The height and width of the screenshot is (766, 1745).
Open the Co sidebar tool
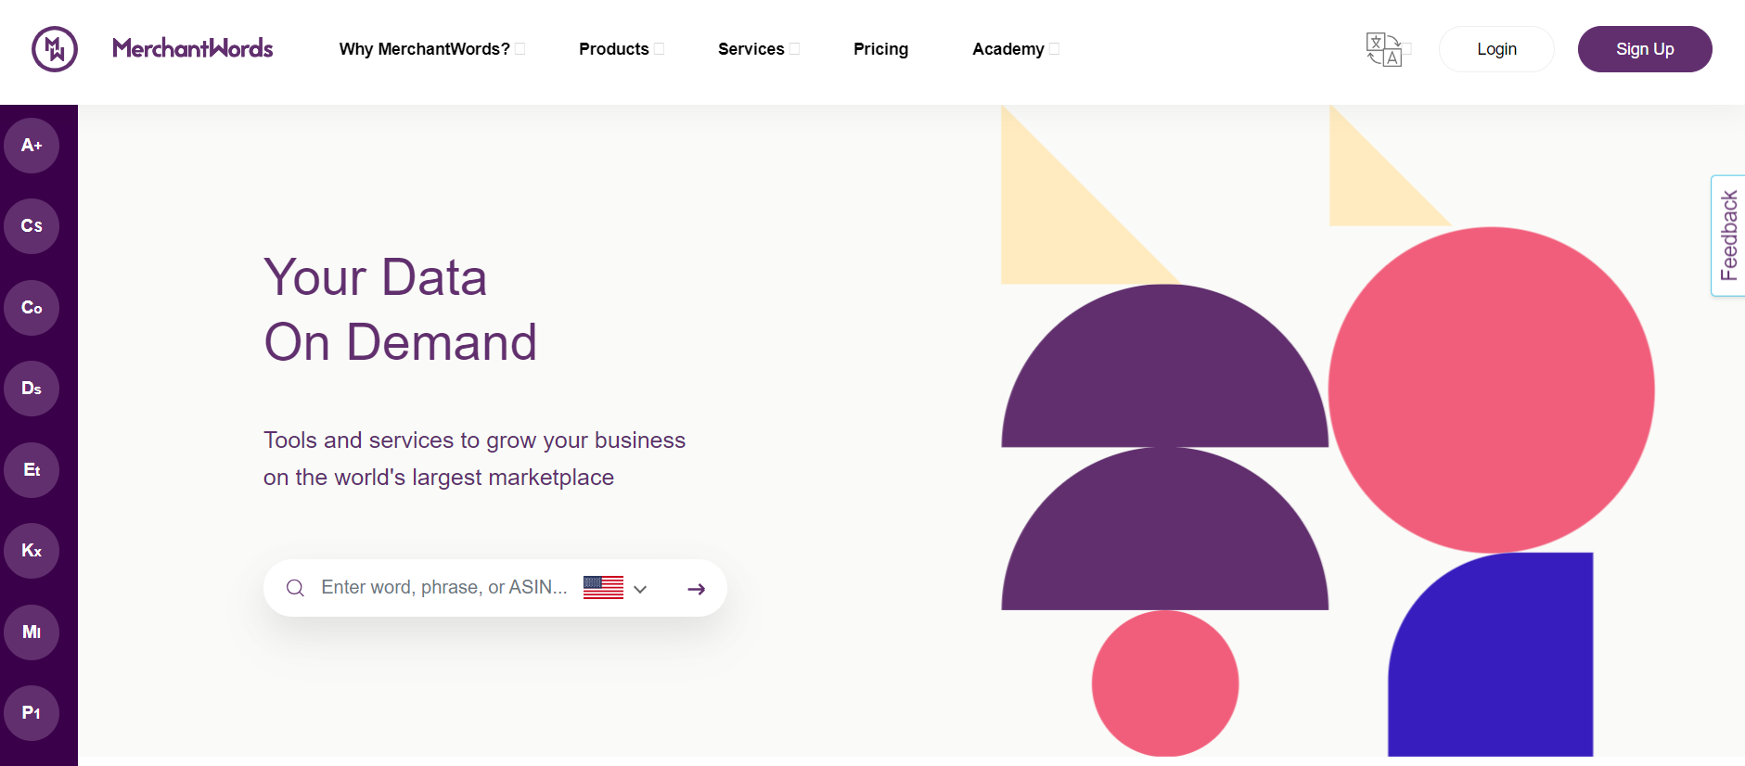coord(32,308)
